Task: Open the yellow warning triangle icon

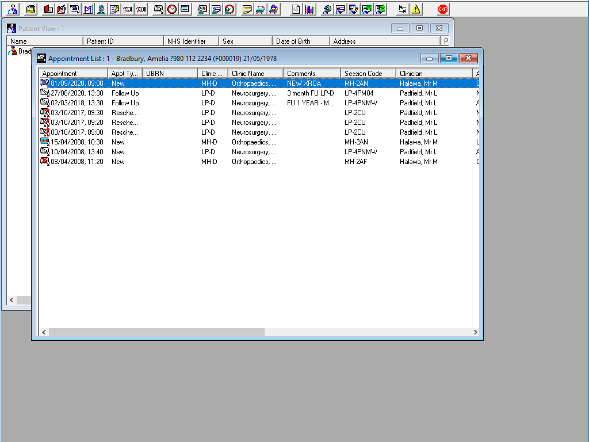Action: pos(415,9)
